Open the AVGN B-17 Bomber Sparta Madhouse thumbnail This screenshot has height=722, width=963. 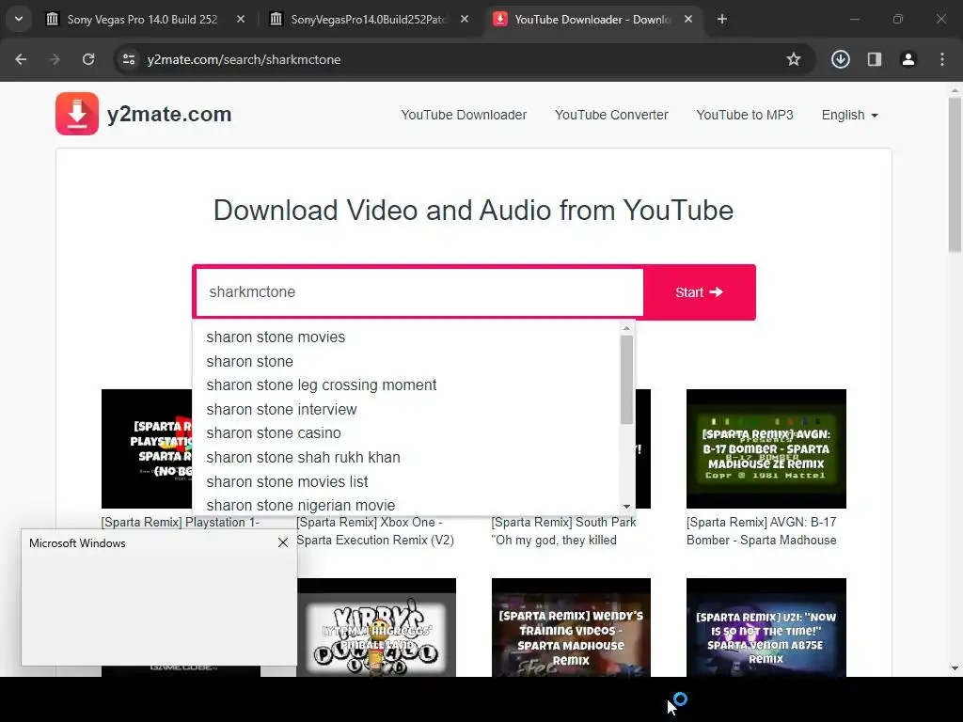click(x=766, y=448)
